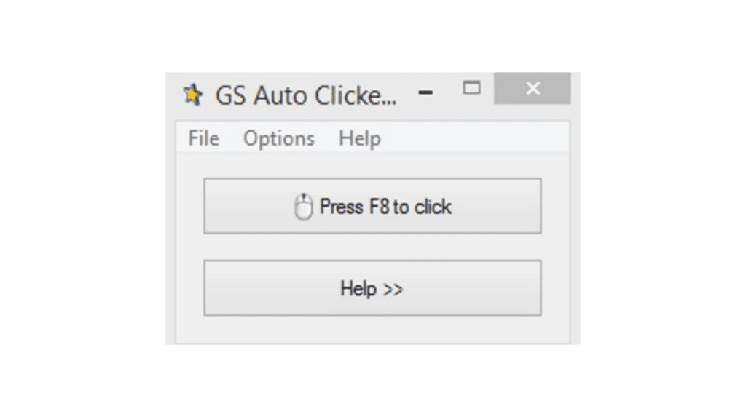The height and width of the screenshot is (417, 746).
Task: Expand help using the >> chevrons
Action: click(393, 289)
